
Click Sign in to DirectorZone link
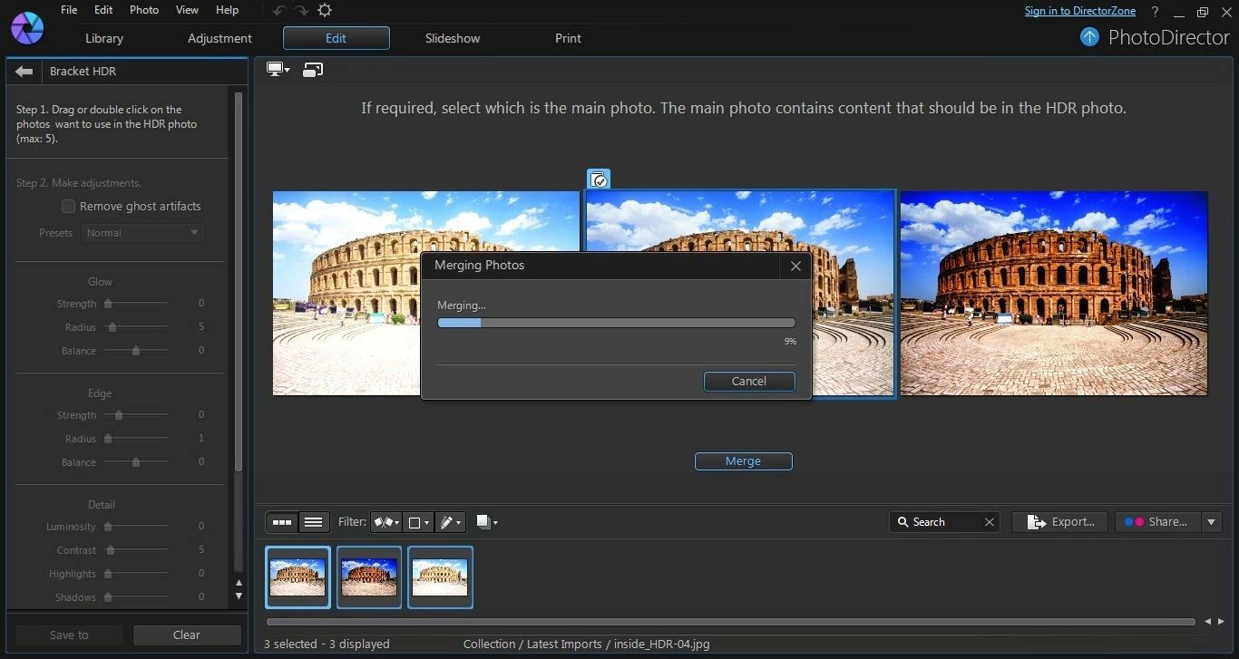[1079, 11]
